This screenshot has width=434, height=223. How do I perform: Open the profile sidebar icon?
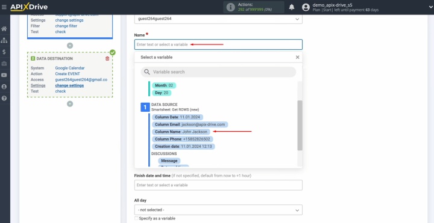point(4,87)
